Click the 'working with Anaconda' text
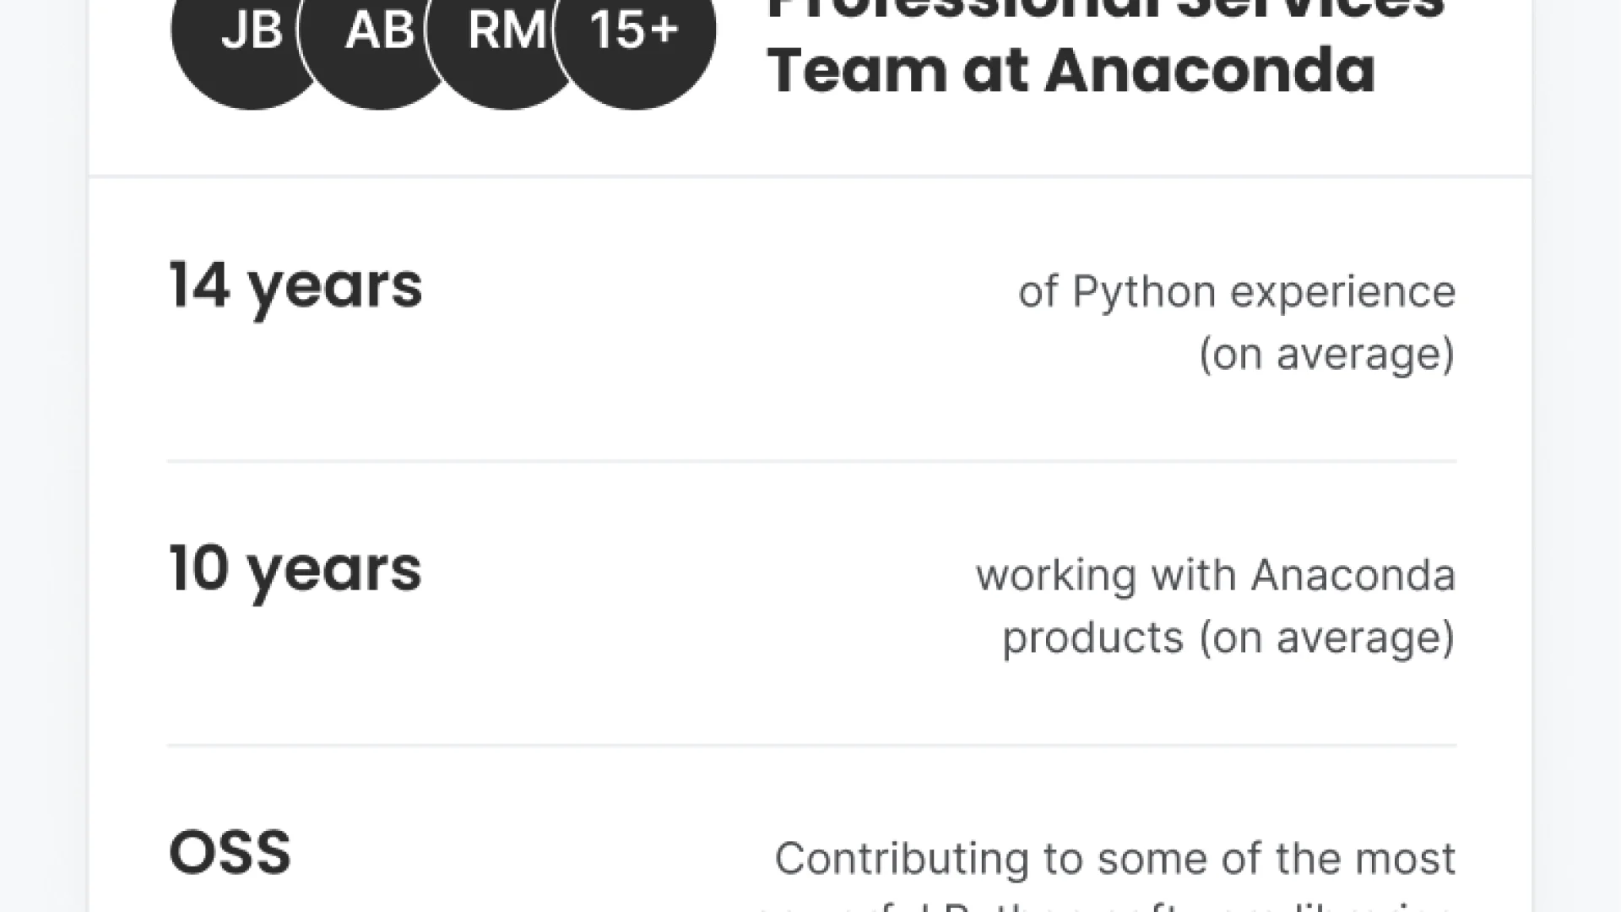This screenshot has height=912, width=1621. click(x=1216, y=576)
